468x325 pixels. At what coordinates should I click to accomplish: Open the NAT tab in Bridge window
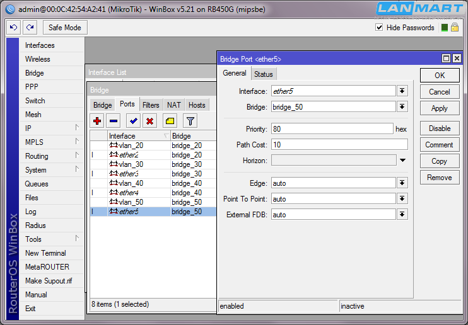173,105
